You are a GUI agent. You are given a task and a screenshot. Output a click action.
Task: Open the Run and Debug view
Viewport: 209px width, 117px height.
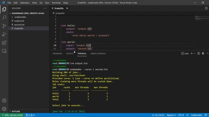pyautogui.click(x=4, y=34)
